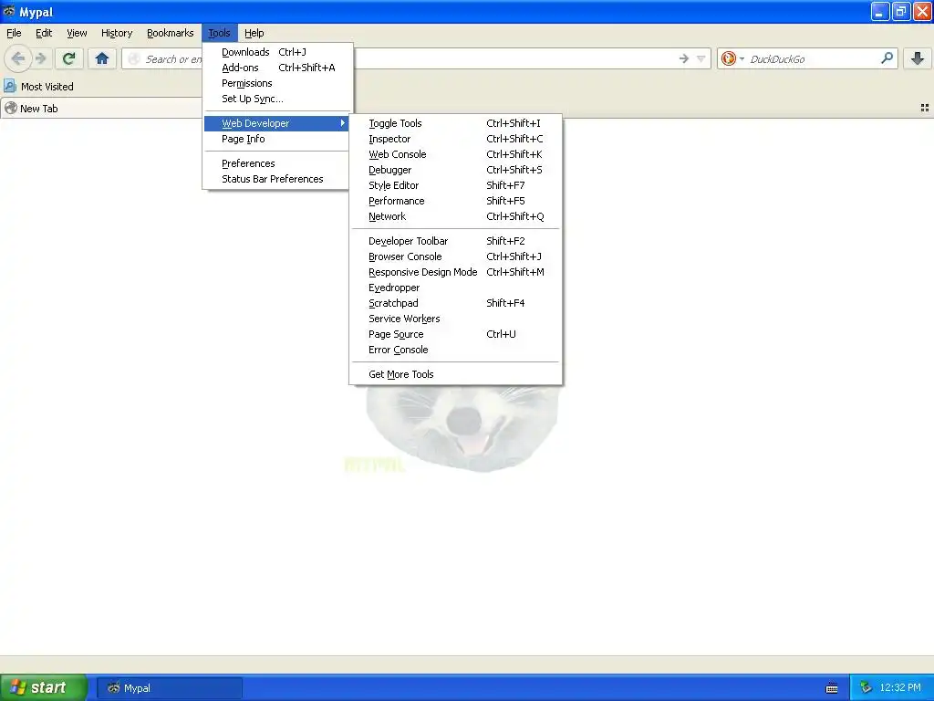934x701 pixels.
Task: Open the Network monitor
Action: [456, 215]
